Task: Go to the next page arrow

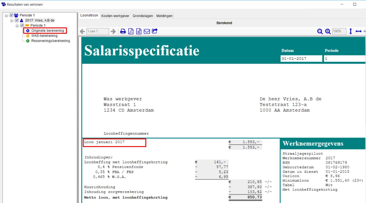Action: tap(113, 31)
